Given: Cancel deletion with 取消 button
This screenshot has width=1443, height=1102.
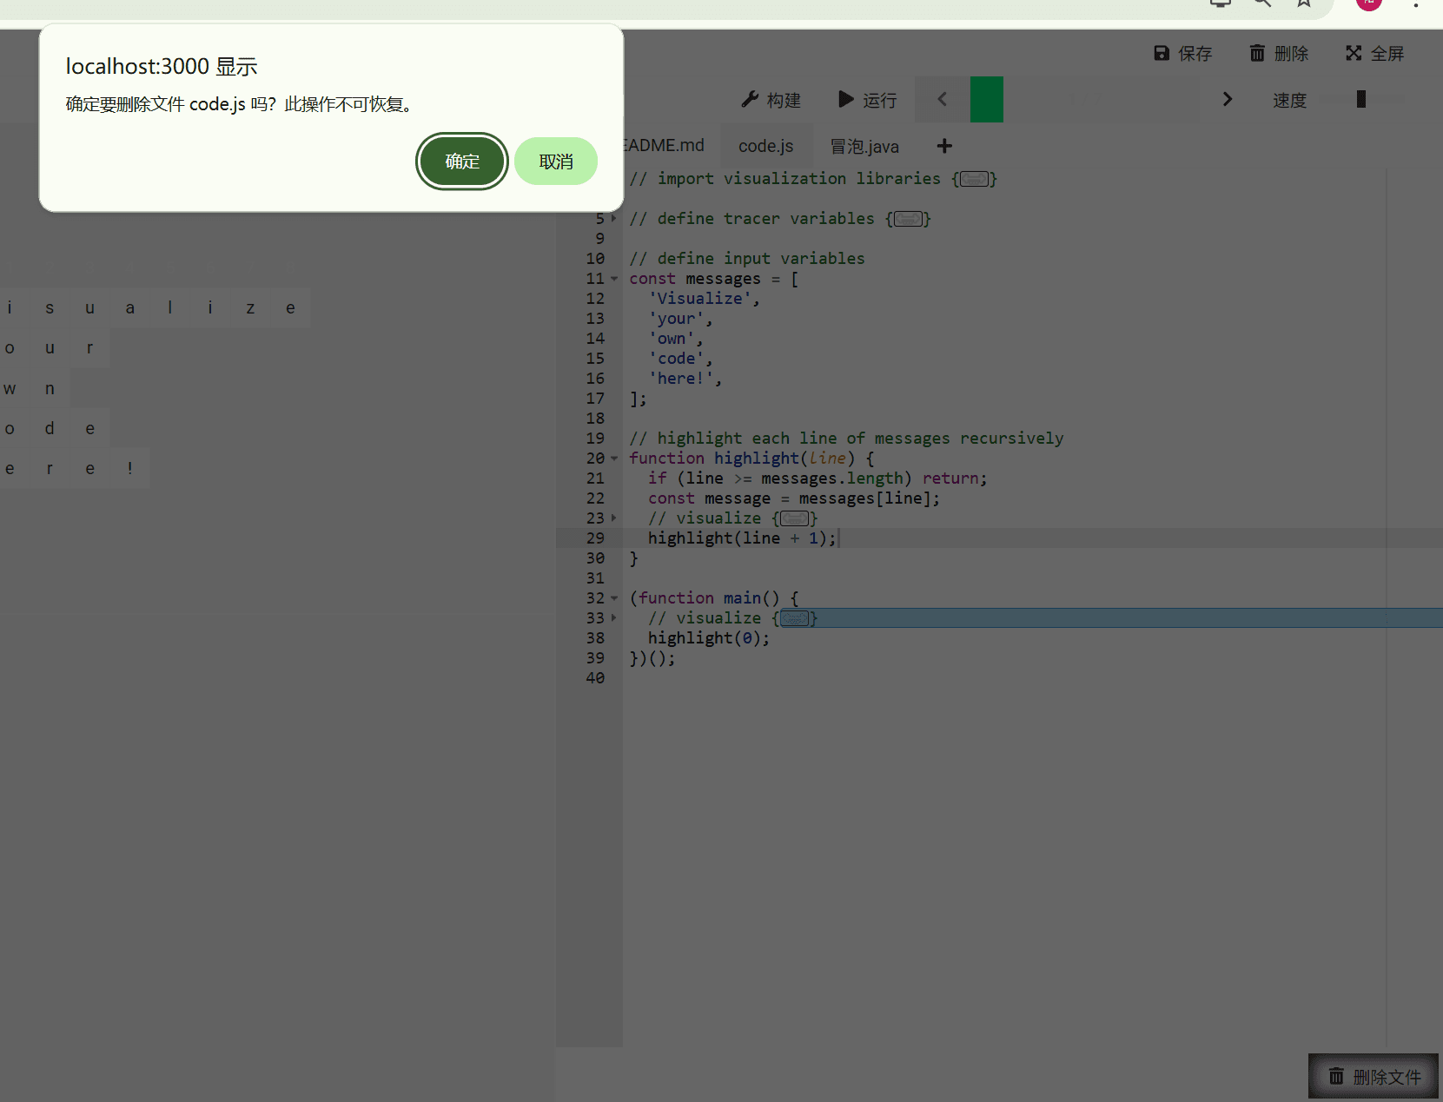Looking at the screenshot, I should [555, 162].
